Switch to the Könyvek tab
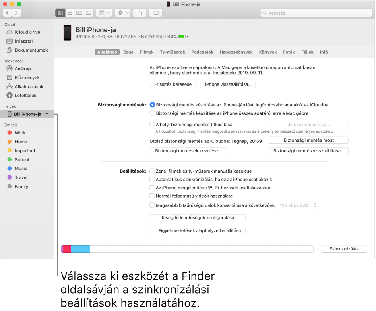Image resolution: width=376 pixels, height=311 pixels. [x=268, y=52]
